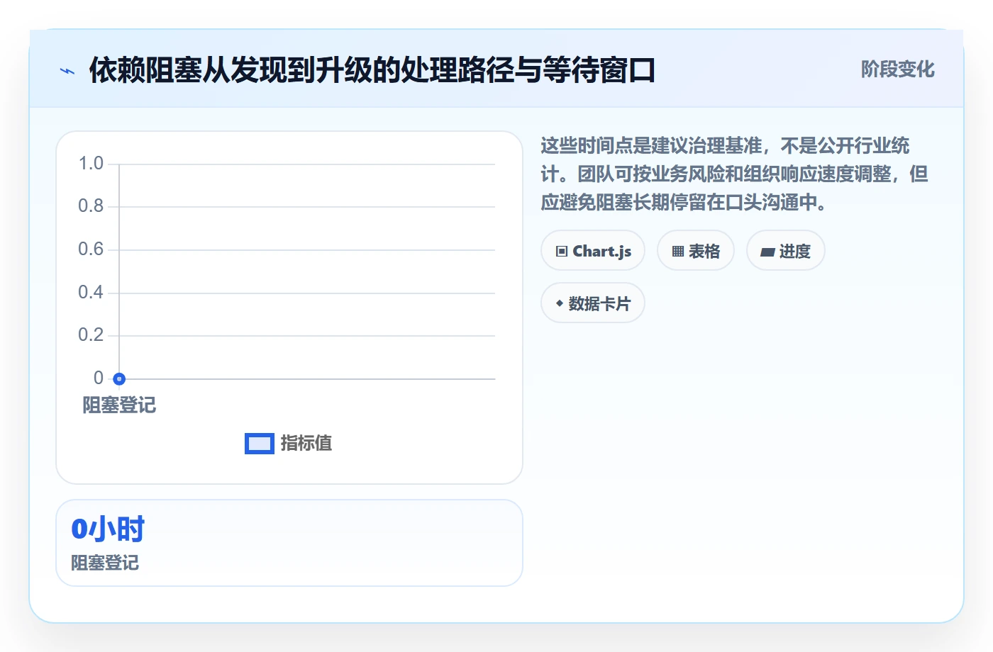Select the 进度 chip
The image size is (993, 652).
tap(786, 251)
